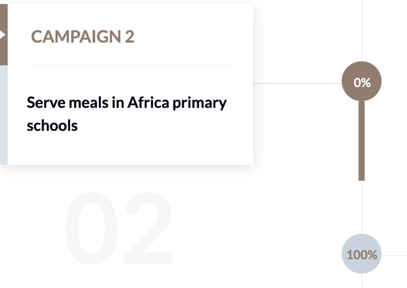Image resolution: width=407 pixels, height=288 pixels.
Task: Open "Serve meals in Africa primary schools" title
Action: click(x=126, y=114)
